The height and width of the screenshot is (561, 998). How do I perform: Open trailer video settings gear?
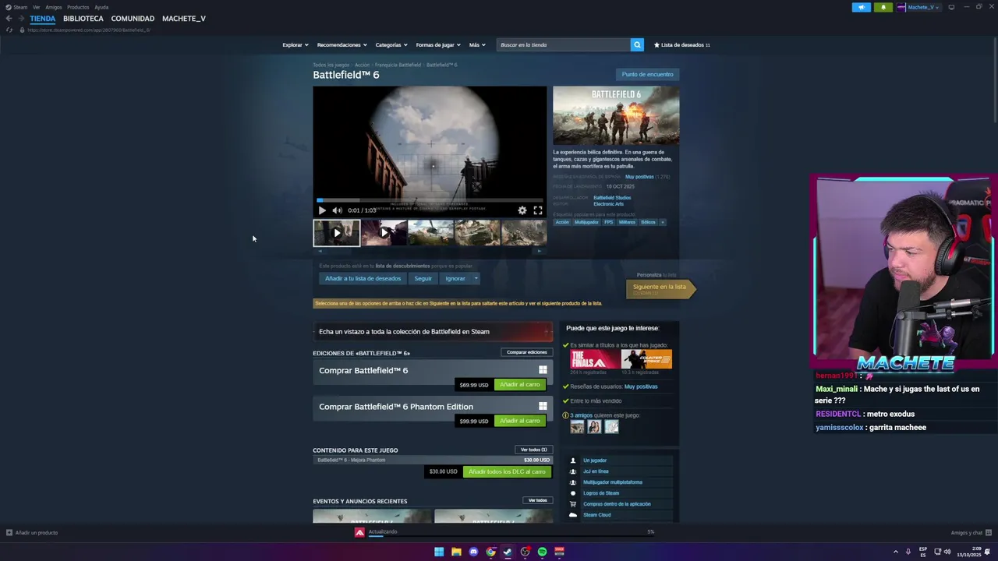point(522,210)
